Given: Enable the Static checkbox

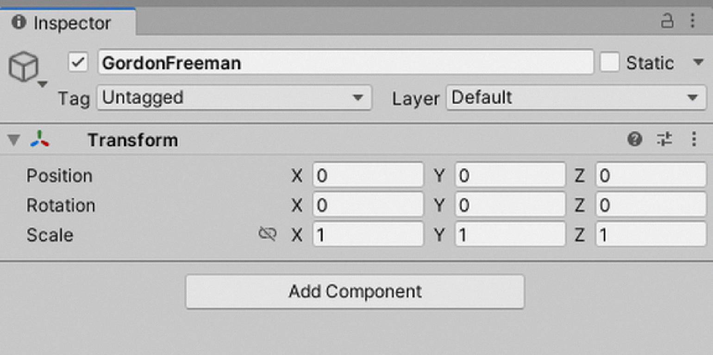Looking at the screenshot, I should click(x=609, y=62).
